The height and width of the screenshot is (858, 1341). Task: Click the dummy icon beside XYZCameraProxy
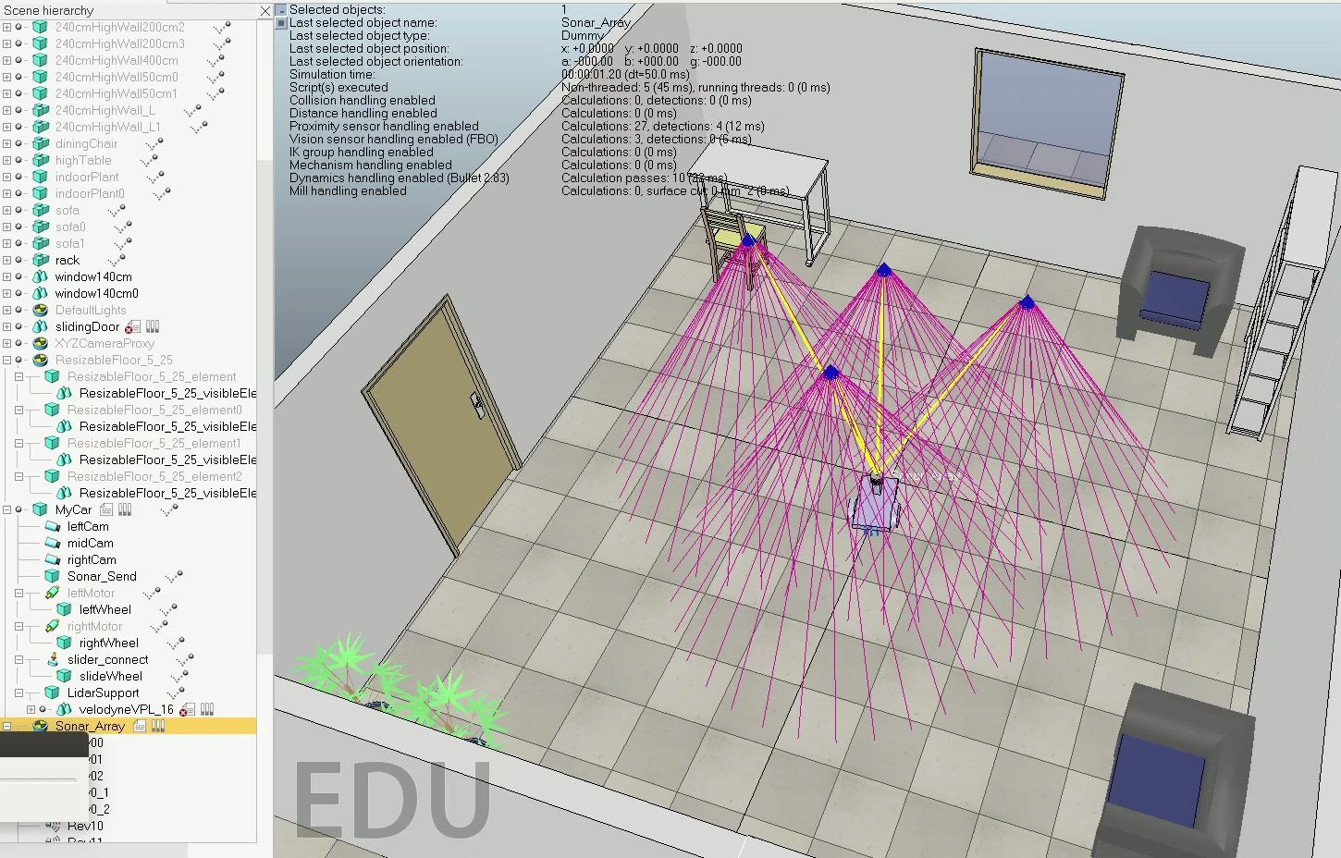click(x=41, y=344)
